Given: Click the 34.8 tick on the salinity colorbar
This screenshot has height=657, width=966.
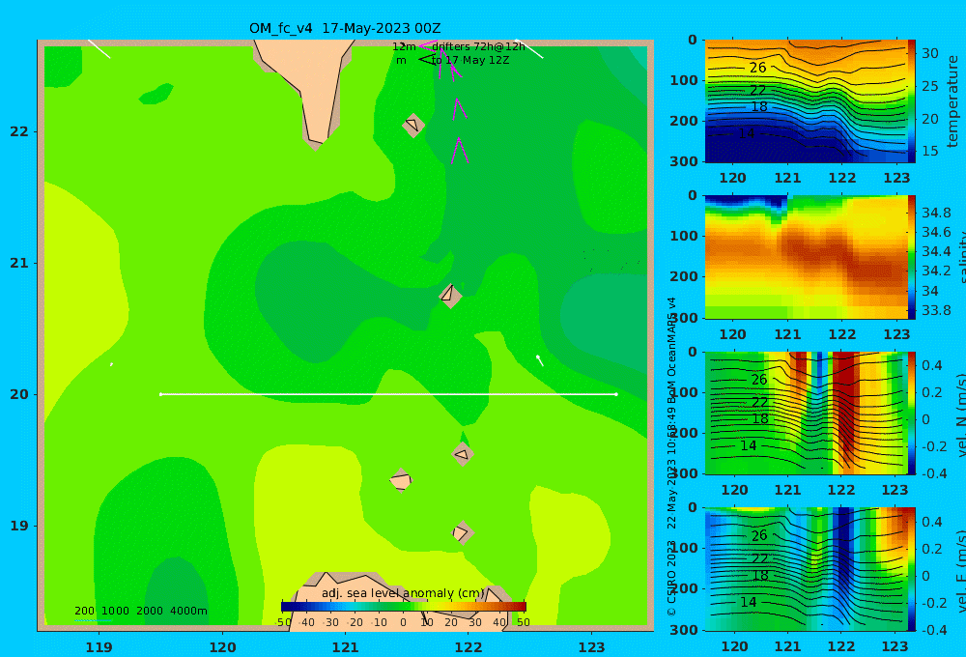Looking at the screenshot, I should pyautogui.click(x=936, y=213).
